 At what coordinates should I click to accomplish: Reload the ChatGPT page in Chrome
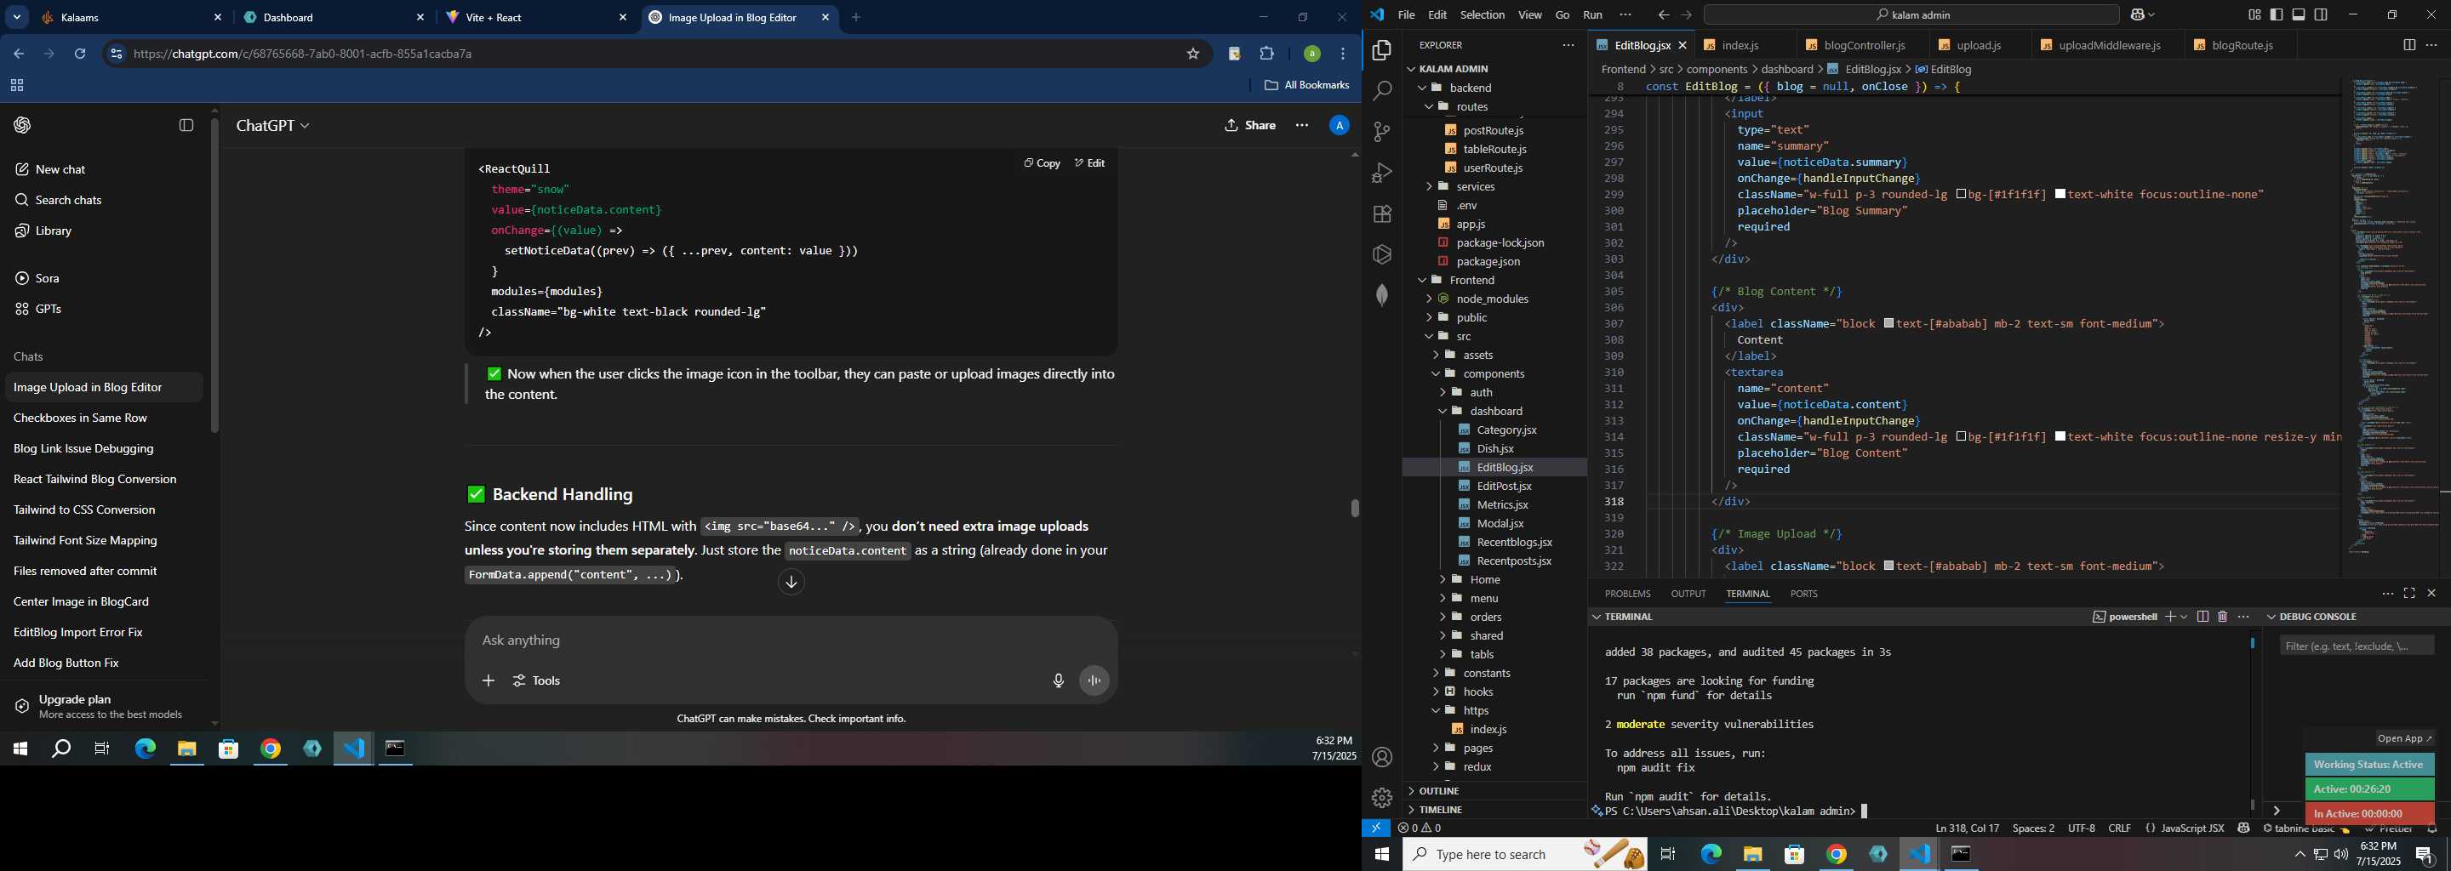point(80,54)
